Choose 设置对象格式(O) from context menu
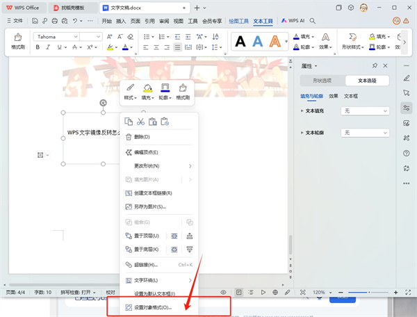Screen dimensions: 417x317 coord(158,307)
